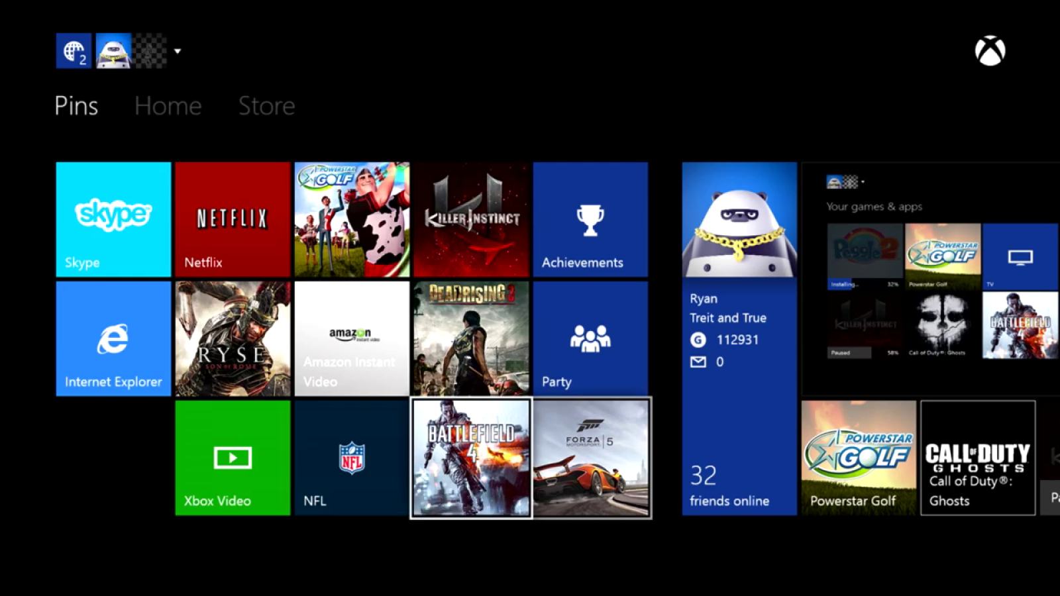Expand the small profile arrow above Your games & apps
The image size is (1060, 596).
[x=863, y=181]
